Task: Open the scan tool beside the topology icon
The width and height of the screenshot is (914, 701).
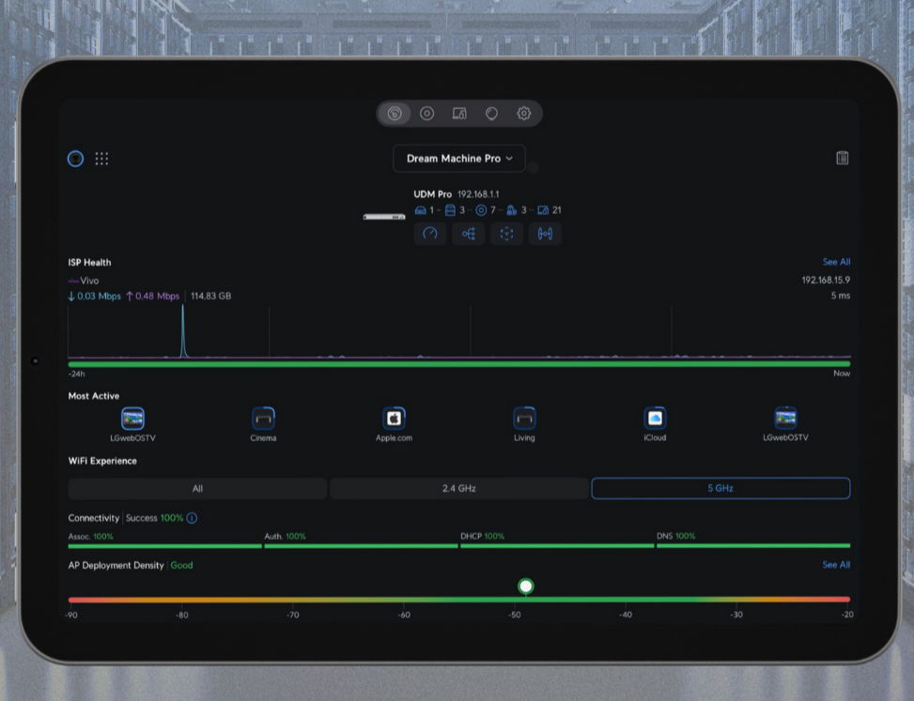Action: (506, 234)
